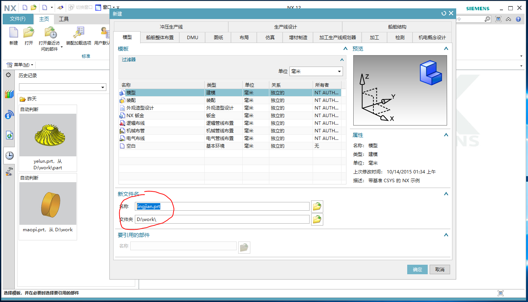528x302 pixels.
Task: Open the library books tab in the resource bar
Action: click(x=9, y=94)
